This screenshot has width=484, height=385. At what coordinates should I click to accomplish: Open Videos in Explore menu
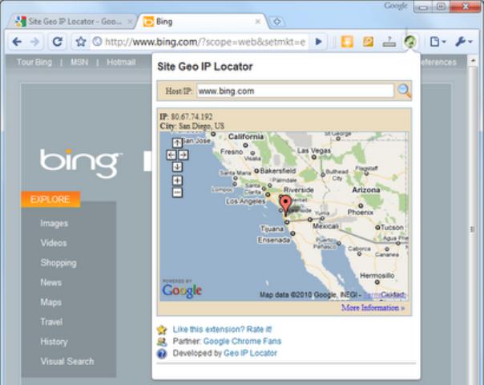tap(54, 243)
